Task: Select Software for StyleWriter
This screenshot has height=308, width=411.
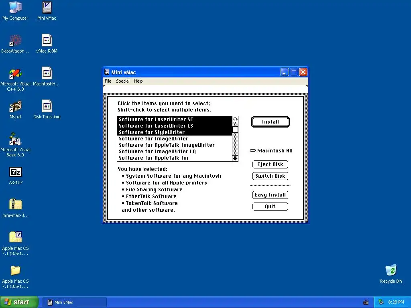Action: click(x=175, y=132)
